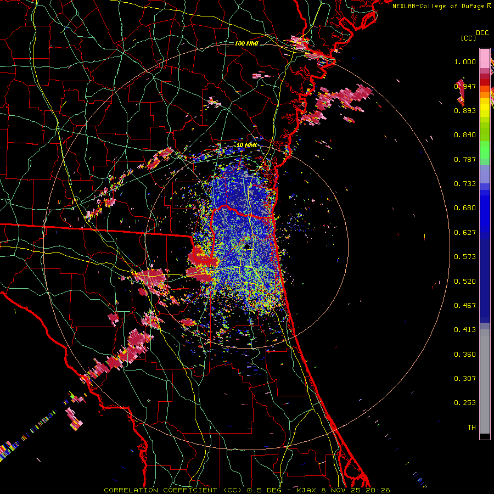Click the NEXLAB-College of DuPage label
The width and height of the screenshot is (494, 494).
[x=438, y=6]
